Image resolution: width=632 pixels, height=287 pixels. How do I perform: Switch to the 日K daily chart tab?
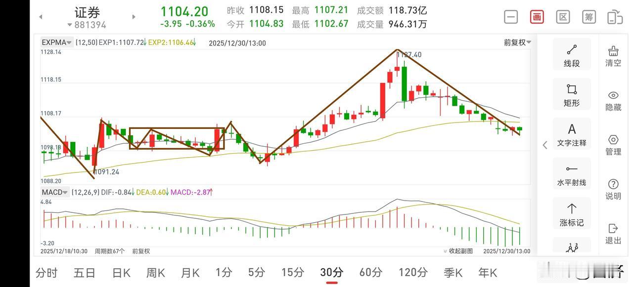click(121, 272)
